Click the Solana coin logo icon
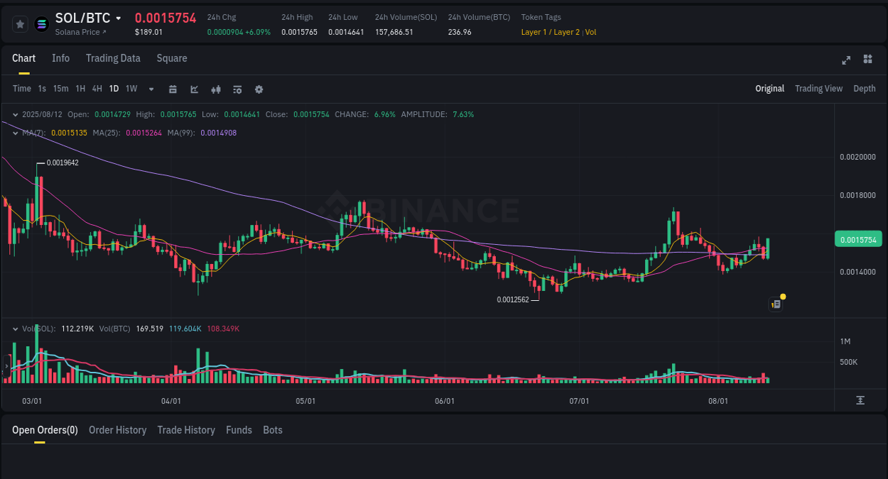The height and width of the screenshot is (479, 888). coord(42,24)
